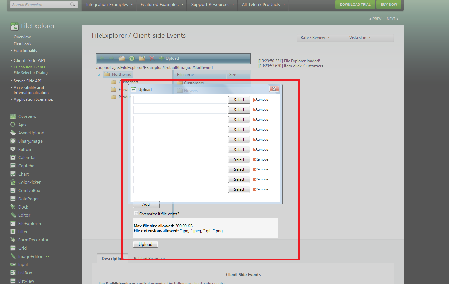Switch to the Description tab

coord(112,259)
